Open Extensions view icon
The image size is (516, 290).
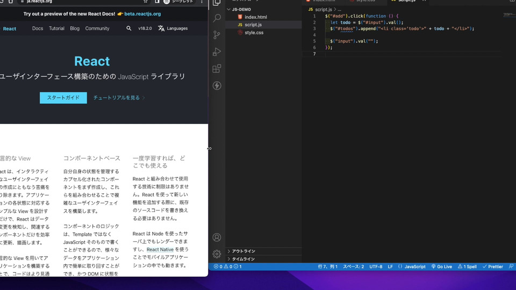coord(217,68)
